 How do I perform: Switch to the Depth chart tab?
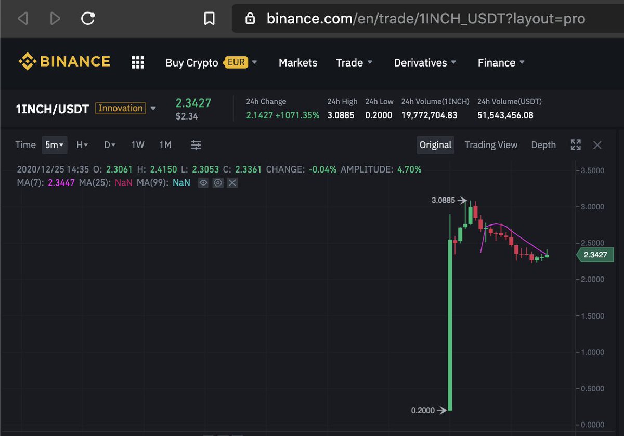[543, 145]
